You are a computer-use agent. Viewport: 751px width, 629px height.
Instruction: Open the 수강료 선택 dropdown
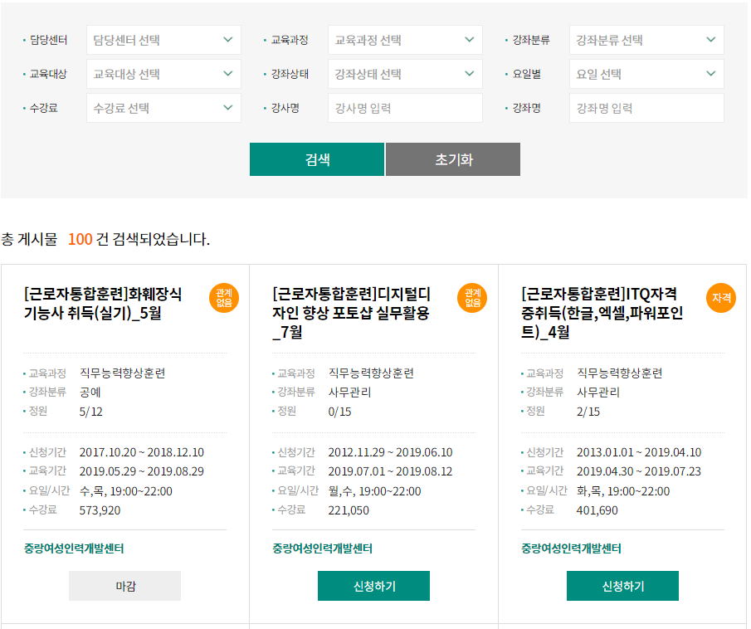coord(163,108)
